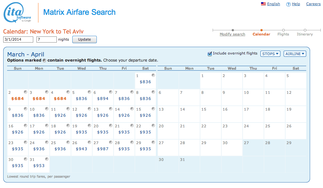Select the $935 fare on March 28
This screenshot has width=323, height=188.
124,149
